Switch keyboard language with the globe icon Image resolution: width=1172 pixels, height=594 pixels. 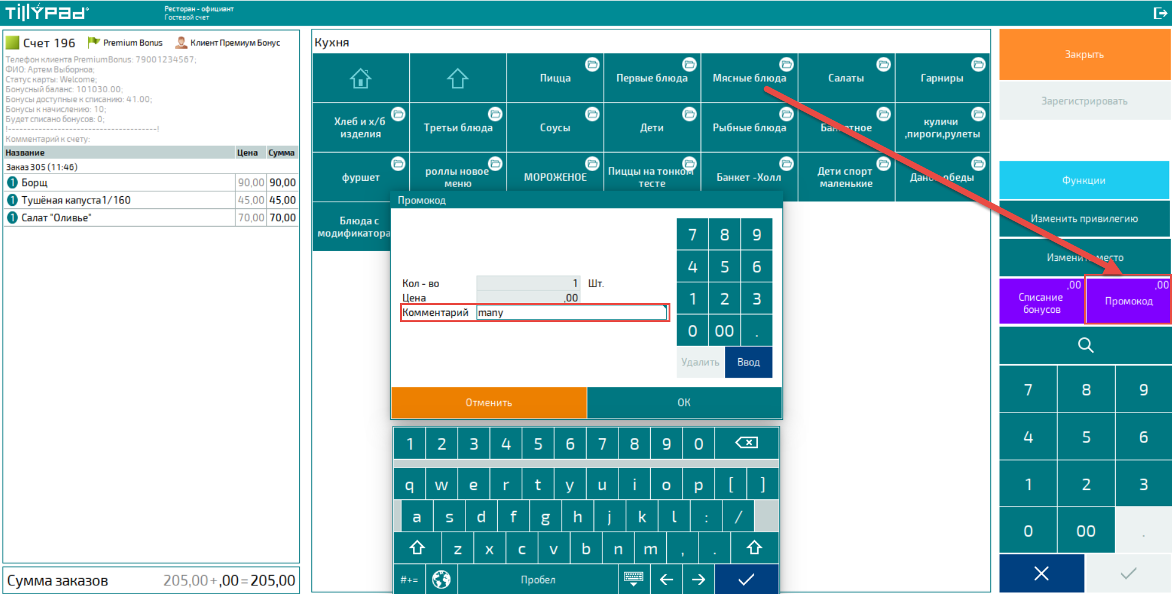441,579
